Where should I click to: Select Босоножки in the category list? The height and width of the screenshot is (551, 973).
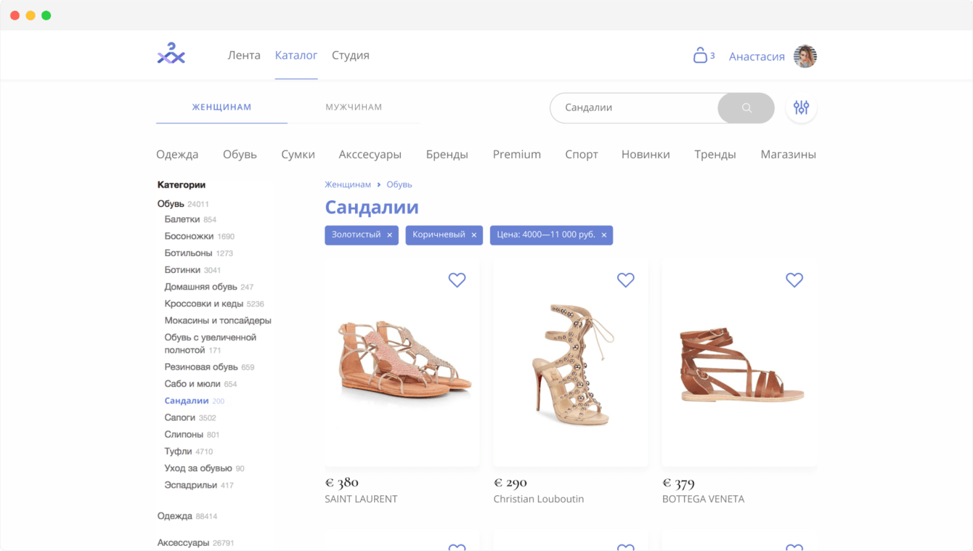189,236
